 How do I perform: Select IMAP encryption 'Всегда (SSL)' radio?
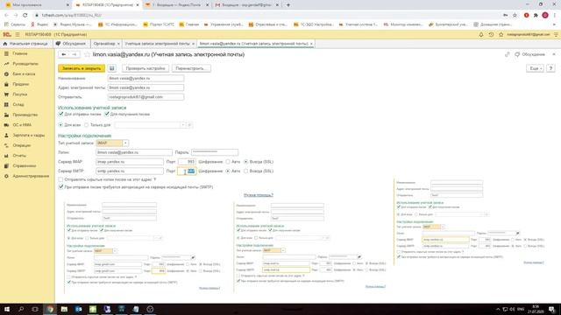pyautogui.click(x=245, y=162)
